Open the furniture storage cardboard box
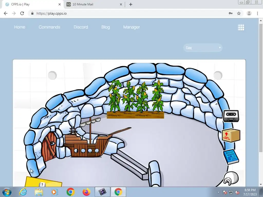Viewport: 263px width, 197px height. point(231,135)
